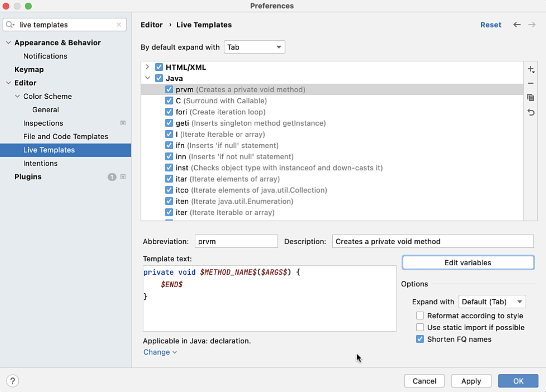This screenshot has height=392, width=546.
Task: Navigate forward using the right arrow
Action: tap(532, 24)
